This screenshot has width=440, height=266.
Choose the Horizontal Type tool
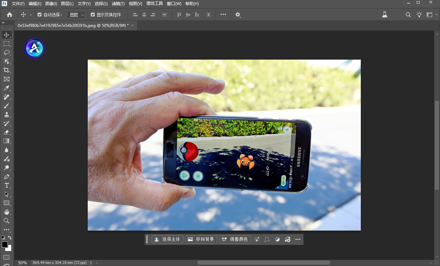click(6, 186)
